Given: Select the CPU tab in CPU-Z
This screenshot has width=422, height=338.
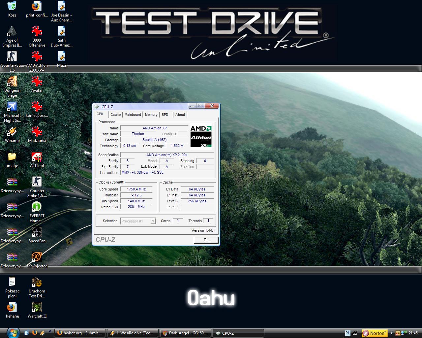Looking at the screenshot, I should point(100,114).
